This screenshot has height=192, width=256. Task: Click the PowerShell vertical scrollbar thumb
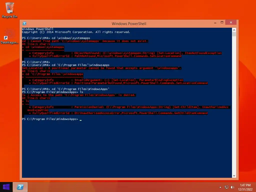(x=234, y=34)
